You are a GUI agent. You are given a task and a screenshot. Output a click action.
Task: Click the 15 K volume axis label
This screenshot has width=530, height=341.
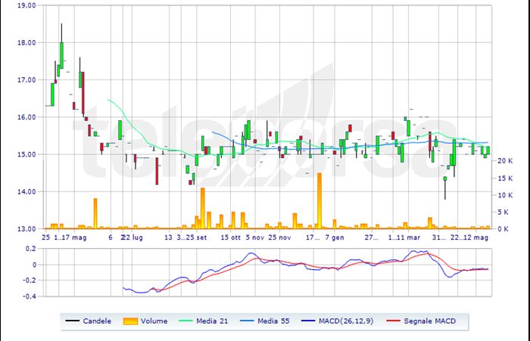[x=505, y=178]
